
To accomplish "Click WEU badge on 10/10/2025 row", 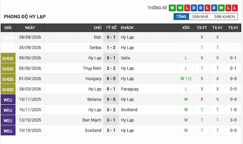I will coord(8,130).
